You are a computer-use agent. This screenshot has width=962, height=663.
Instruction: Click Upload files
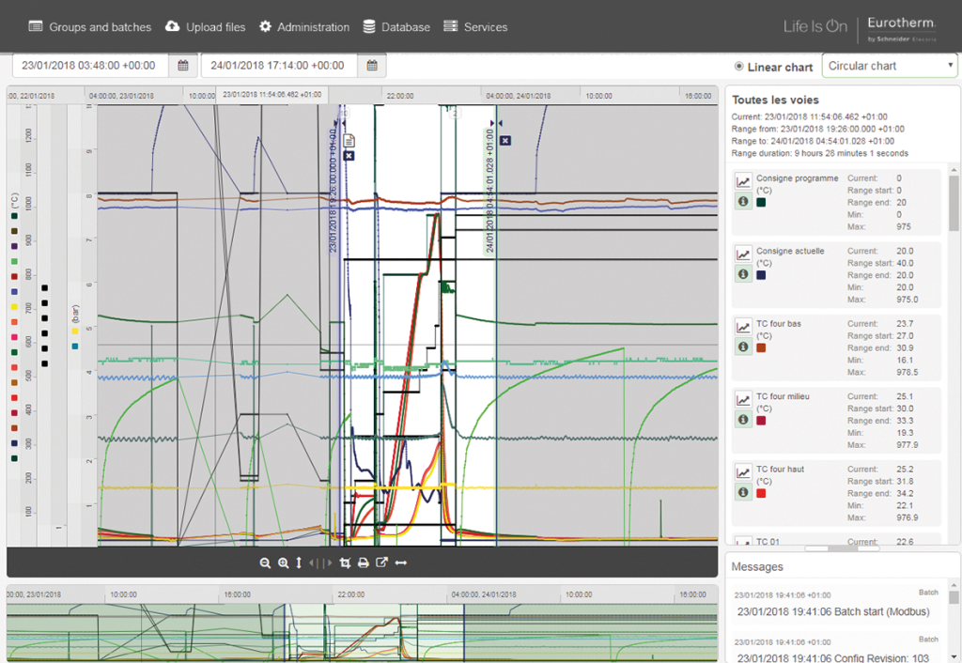pyautogui.click(x=205, y=27)
